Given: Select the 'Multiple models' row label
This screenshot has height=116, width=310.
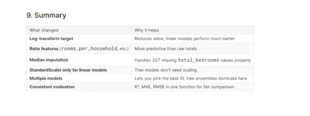Looking at the screenshot, I should coord(46,78).
